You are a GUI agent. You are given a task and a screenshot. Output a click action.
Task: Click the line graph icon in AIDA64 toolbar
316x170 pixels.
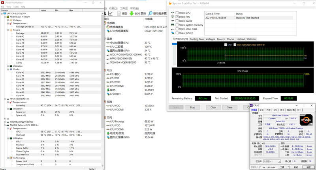[110, 13]
